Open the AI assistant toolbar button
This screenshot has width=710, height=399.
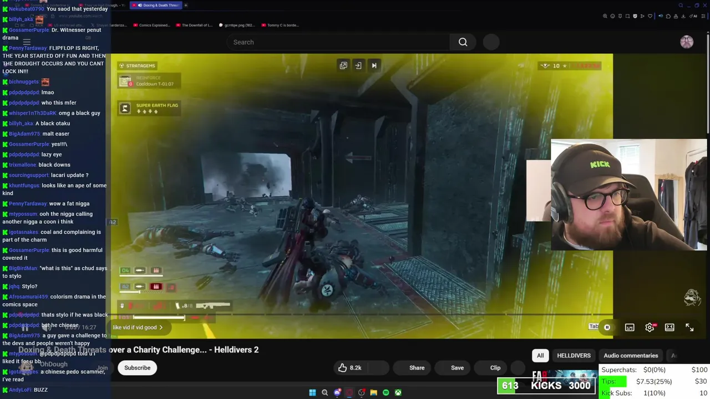(x=693, y=16)
